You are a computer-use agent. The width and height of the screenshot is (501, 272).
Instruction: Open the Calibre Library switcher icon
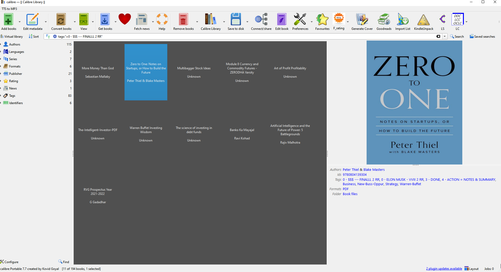[x=210, y=19]
